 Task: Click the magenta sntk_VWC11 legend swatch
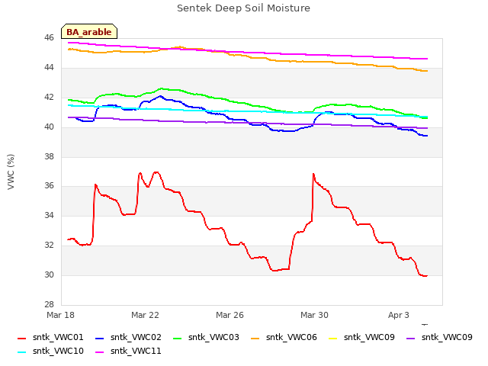click(100, 352)
